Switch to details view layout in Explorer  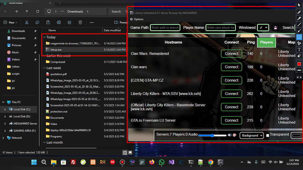pos(125,153)
